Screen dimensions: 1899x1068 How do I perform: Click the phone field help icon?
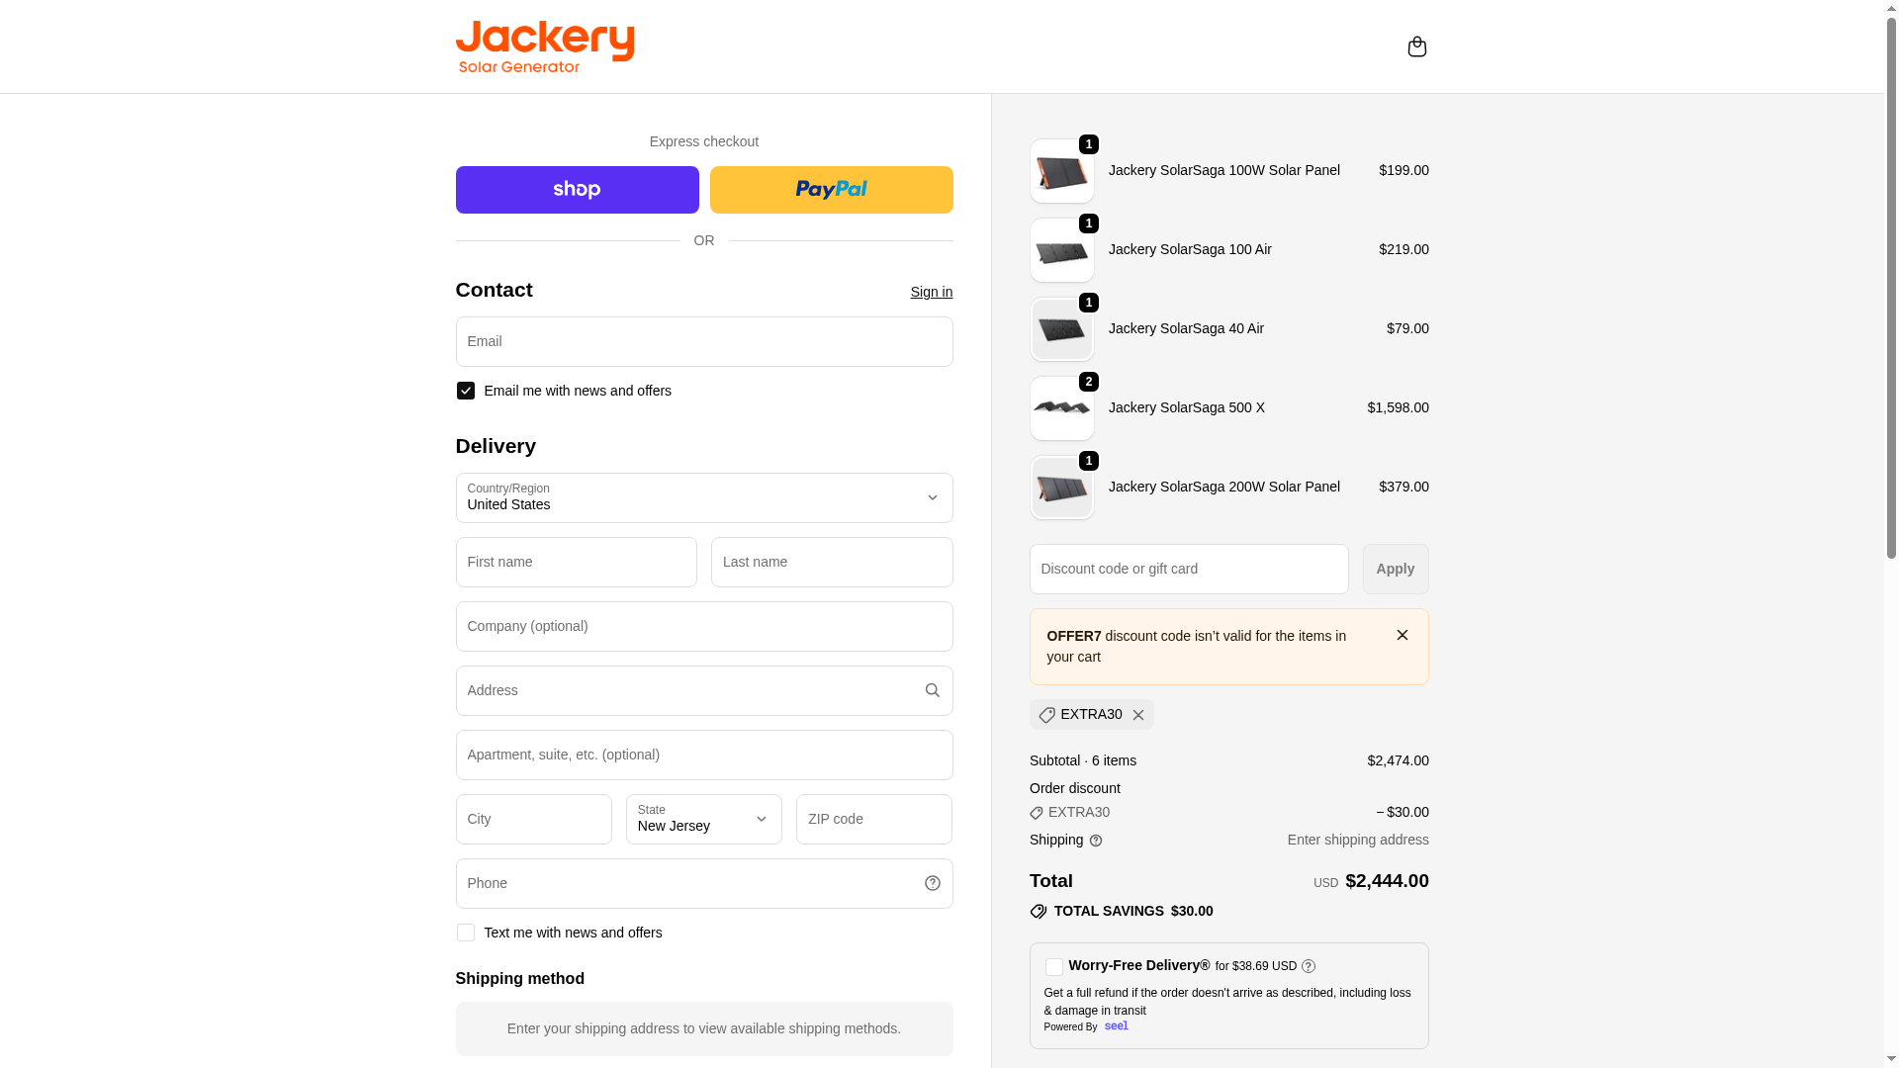(932, 883)
